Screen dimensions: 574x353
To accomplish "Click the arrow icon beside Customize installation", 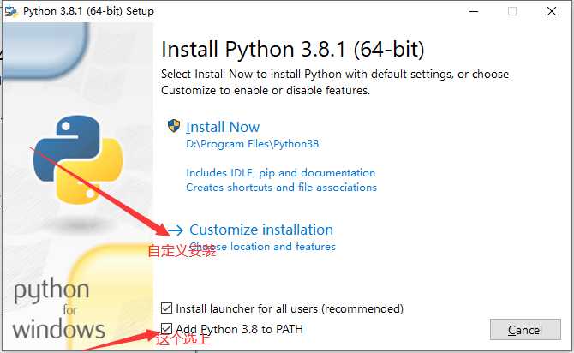I will 175,230.
